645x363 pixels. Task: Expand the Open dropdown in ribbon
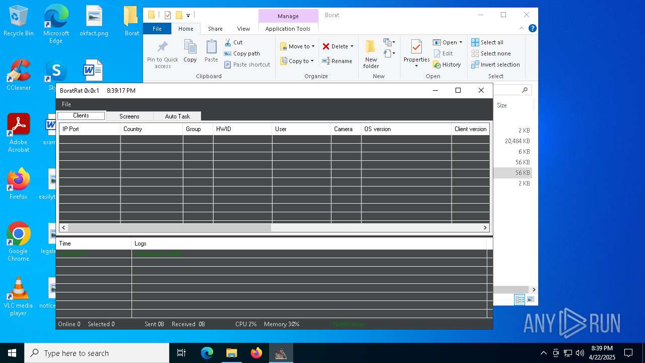click(x=461, y=42)
